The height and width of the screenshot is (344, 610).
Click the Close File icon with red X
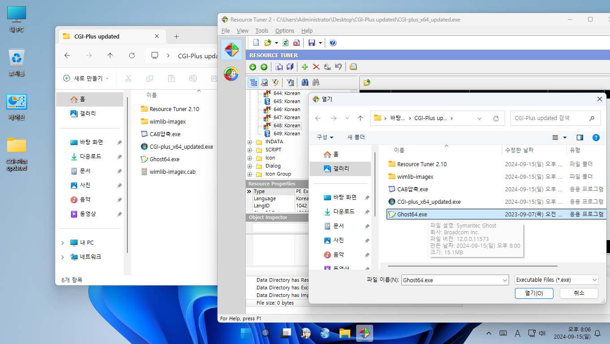296,43
